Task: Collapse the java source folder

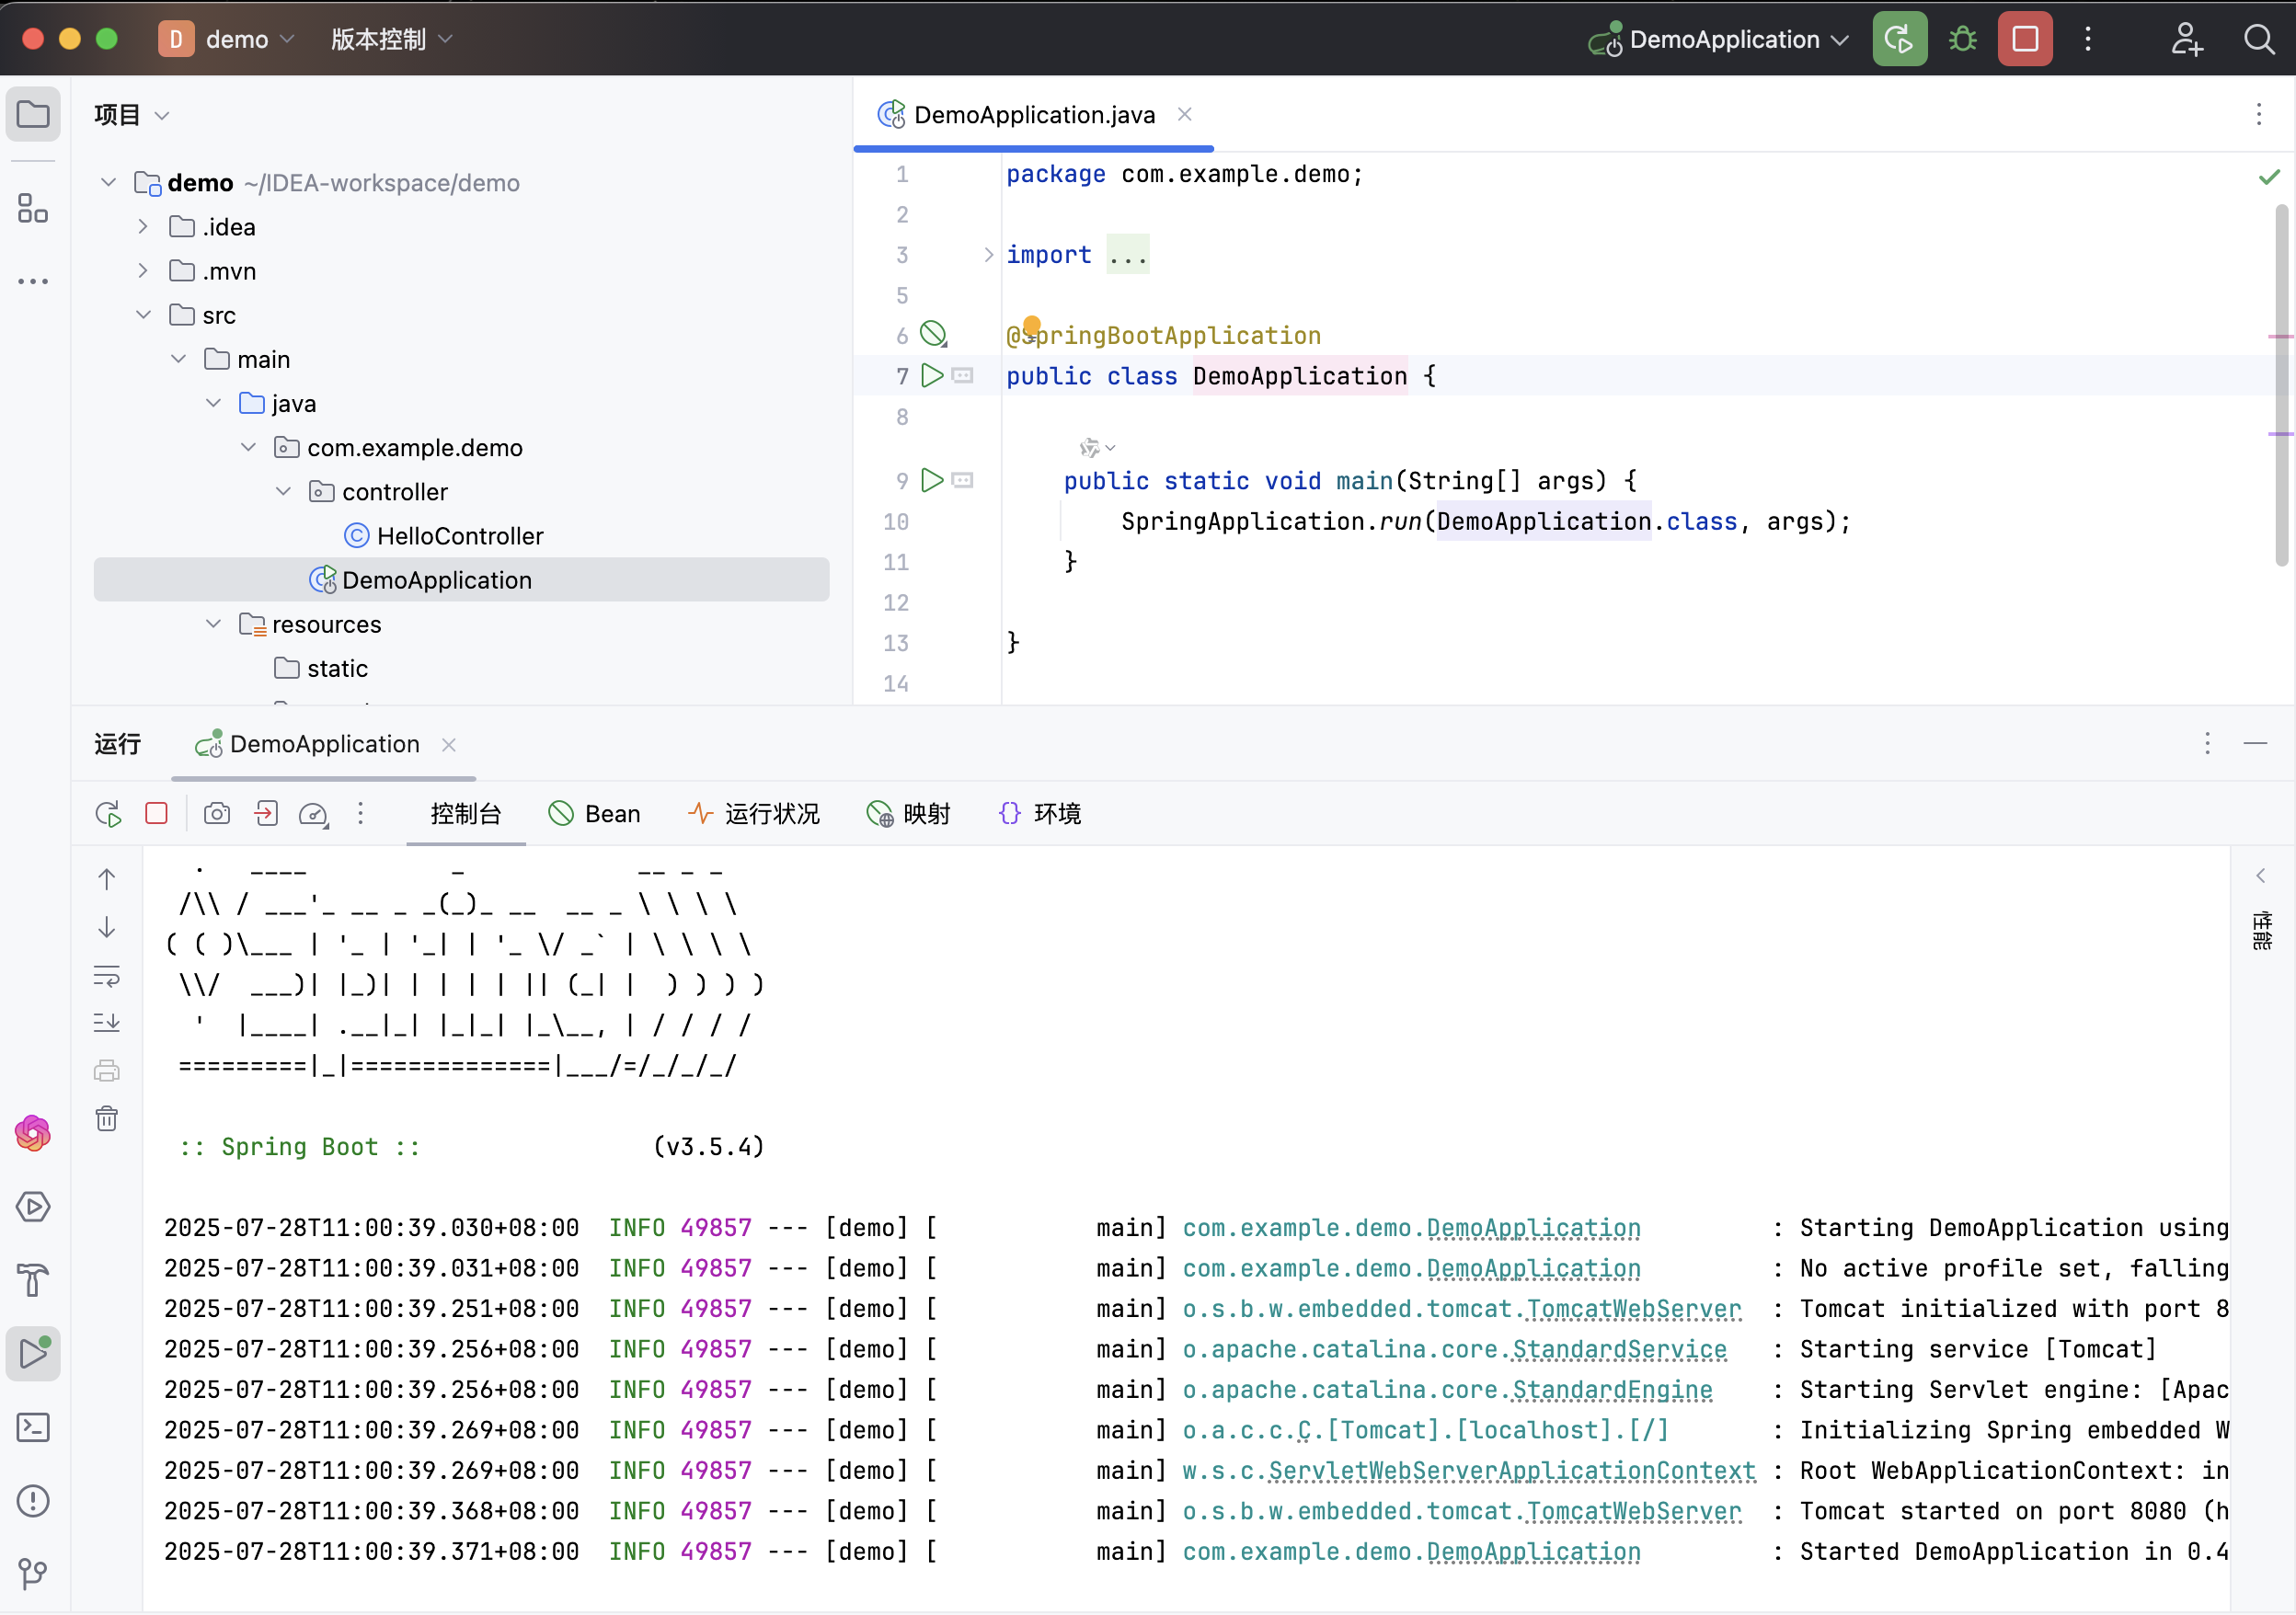Action: click(x=213, y=402)
